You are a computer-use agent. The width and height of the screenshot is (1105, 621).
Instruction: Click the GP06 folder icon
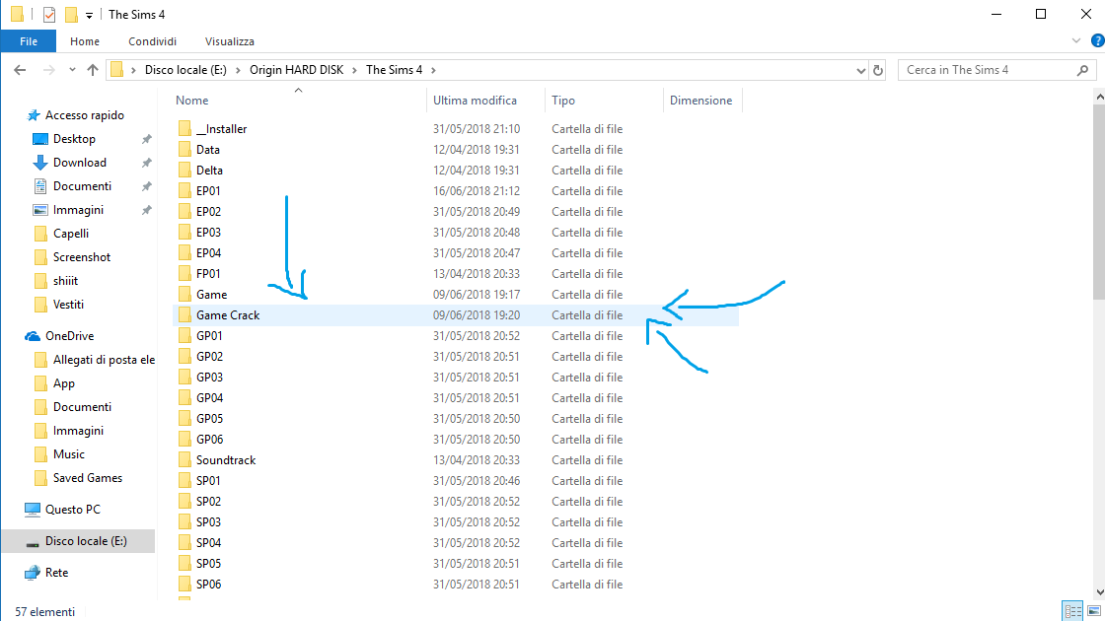pos(184,439)
